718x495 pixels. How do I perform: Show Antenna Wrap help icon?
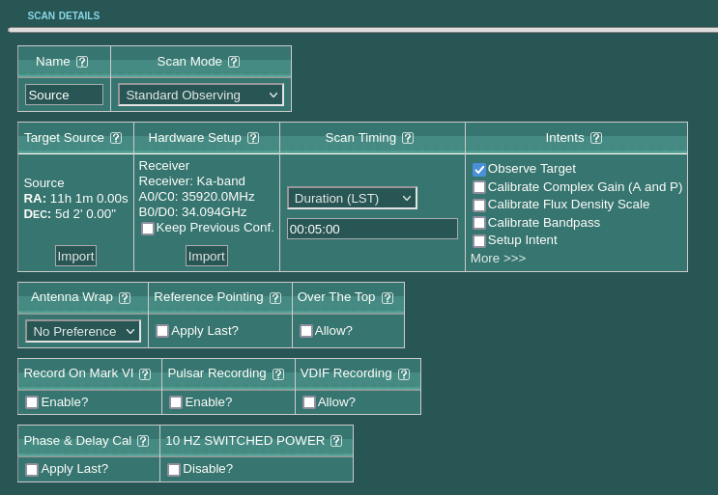(x=125, y=298)
